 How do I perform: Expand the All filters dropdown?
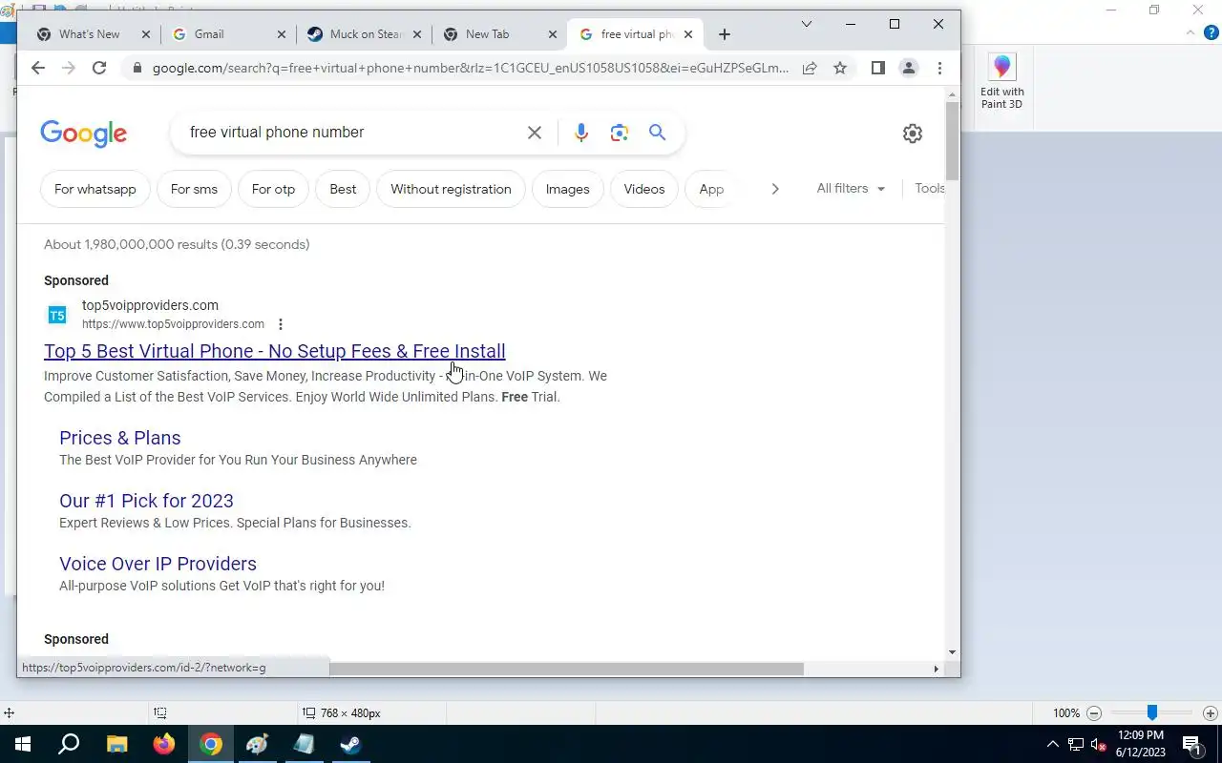(x=851, y=189)
